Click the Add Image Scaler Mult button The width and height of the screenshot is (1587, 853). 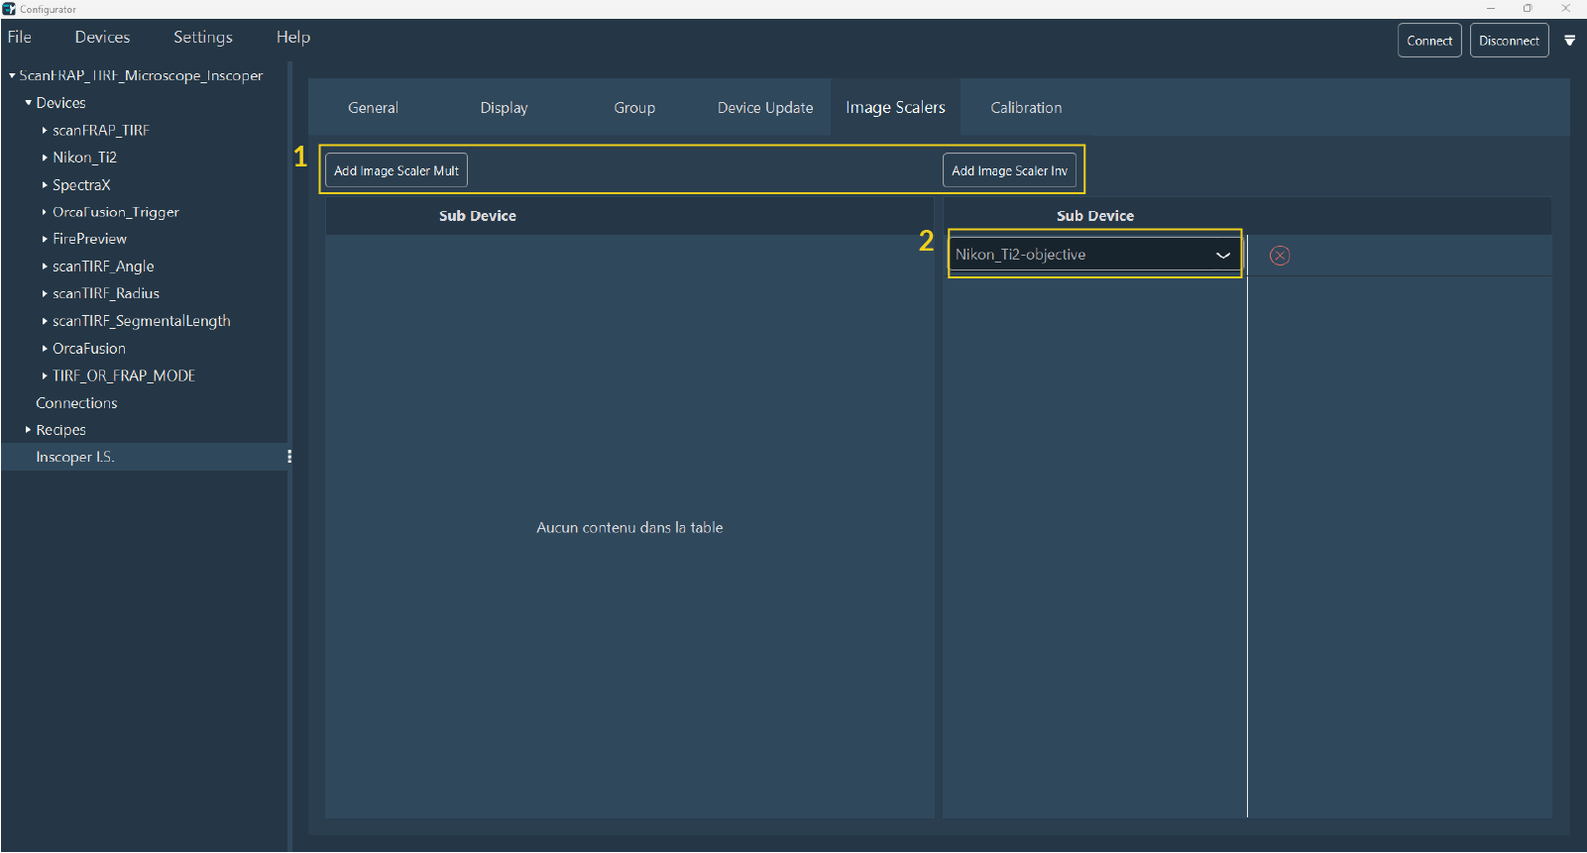click(x=396, y=170)
